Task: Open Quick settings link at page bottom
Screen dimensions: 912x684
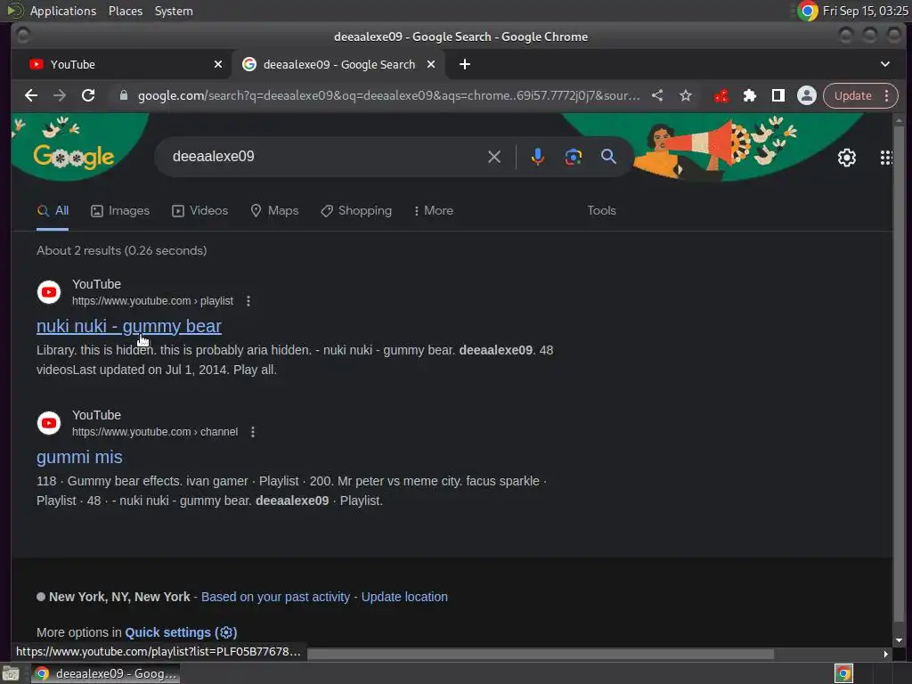Action: pyautogui.click(x=181, y=632)
